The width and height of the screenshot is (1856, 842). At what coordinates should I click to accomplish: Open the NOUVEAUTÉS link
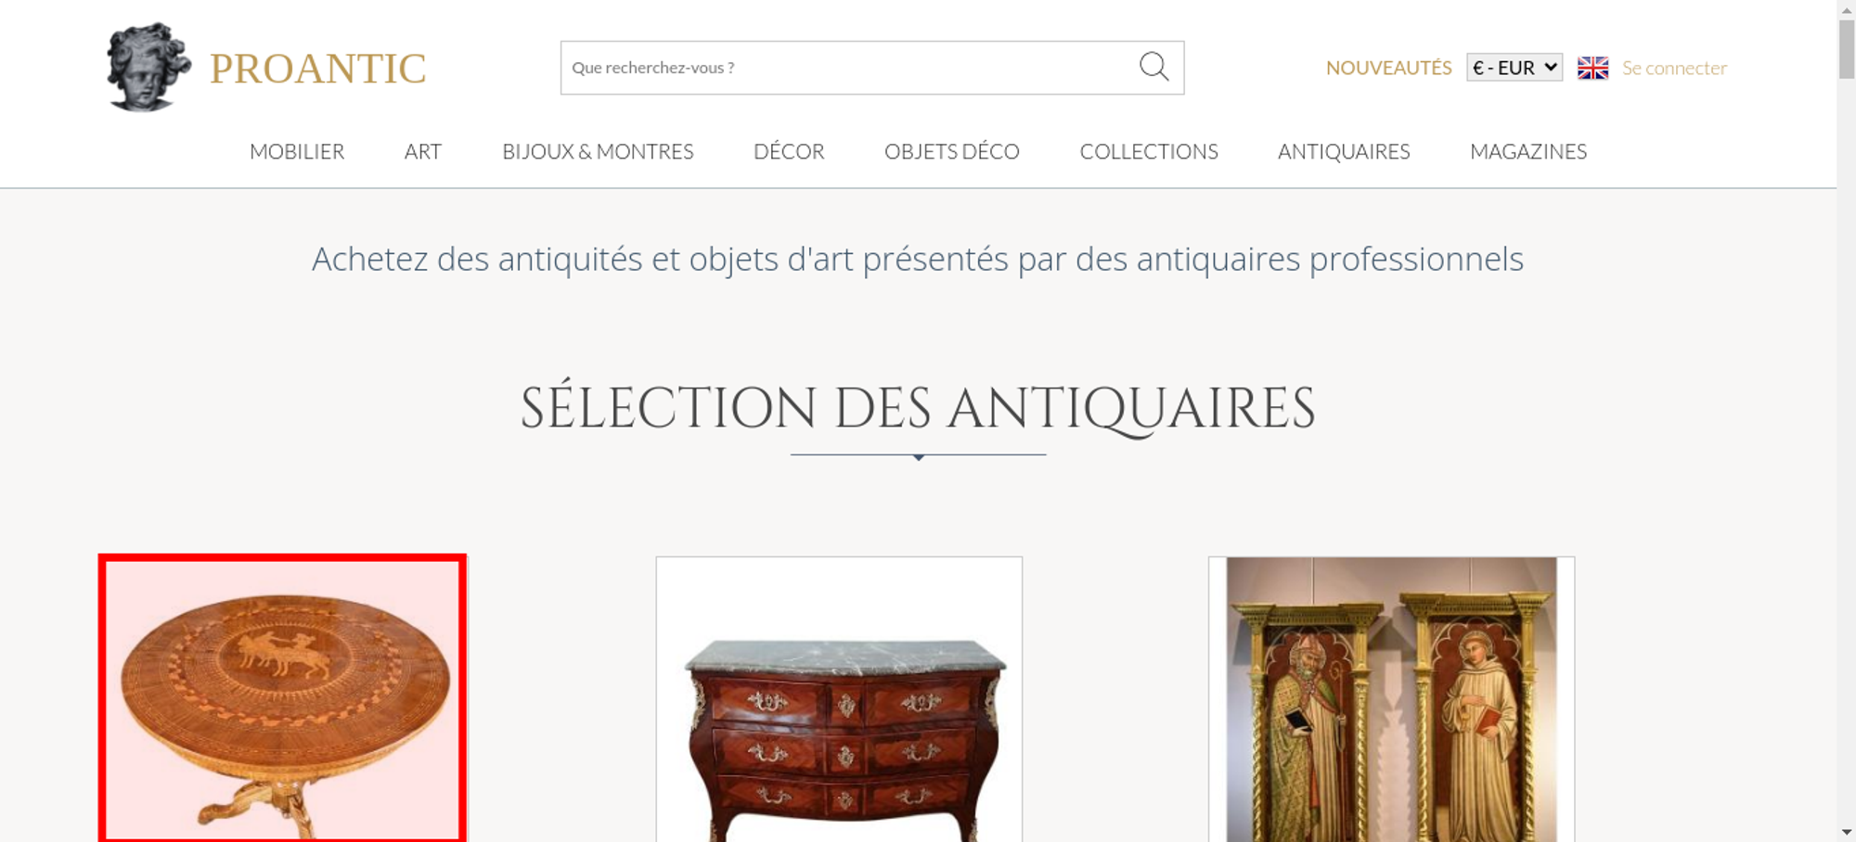tap(1388, 68)
